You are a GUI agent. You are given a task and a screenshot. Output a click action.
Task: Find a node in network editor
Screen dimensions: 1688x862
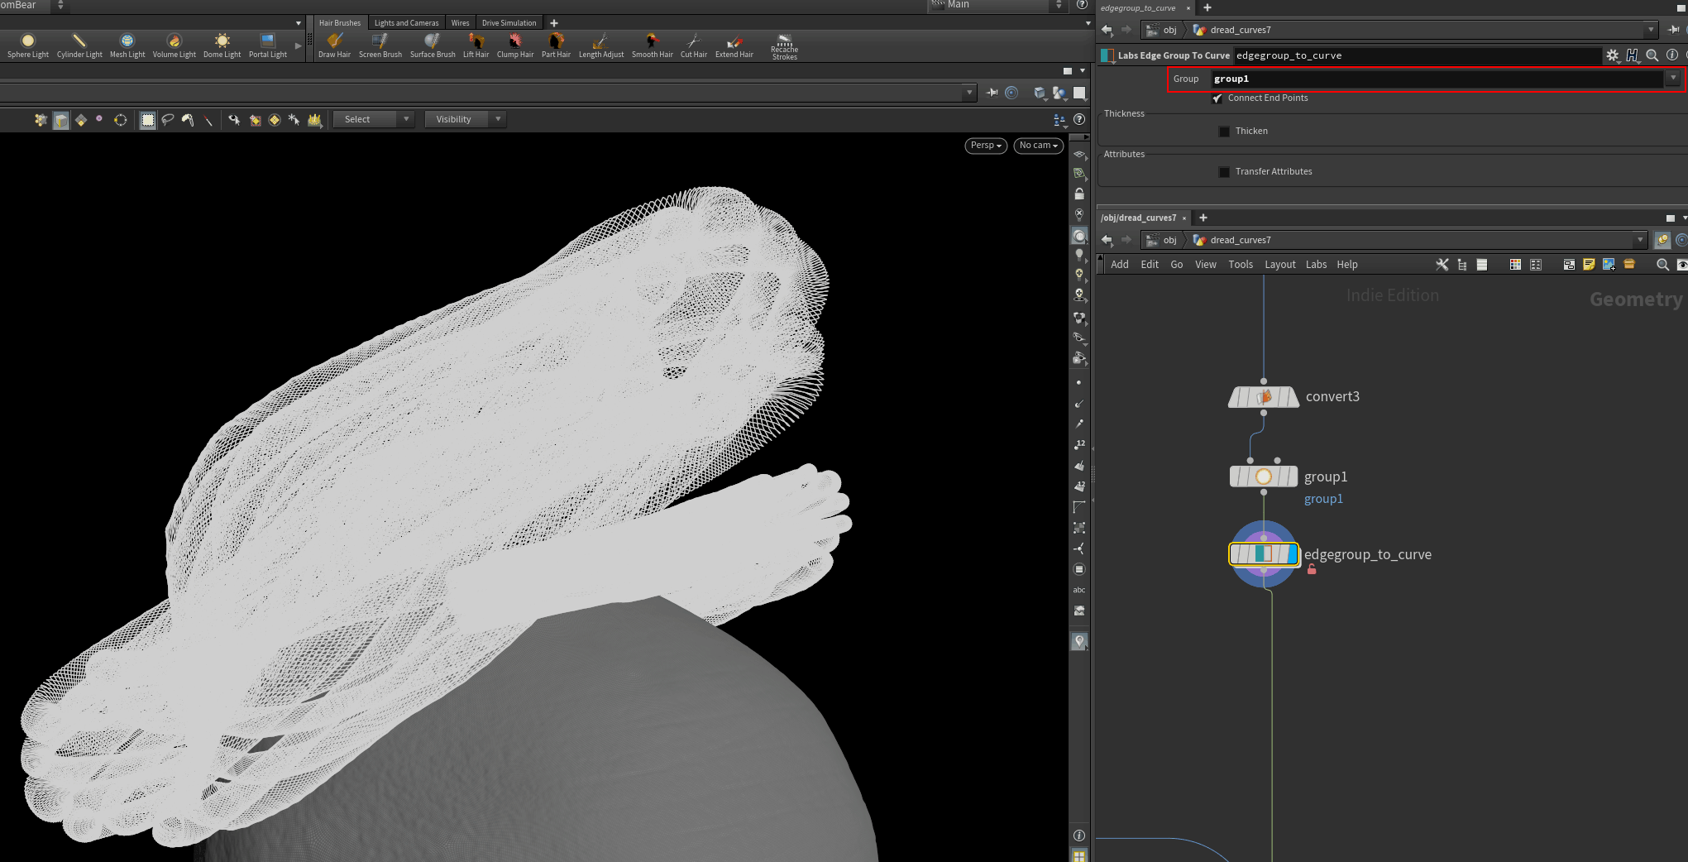pos(1662,265)
